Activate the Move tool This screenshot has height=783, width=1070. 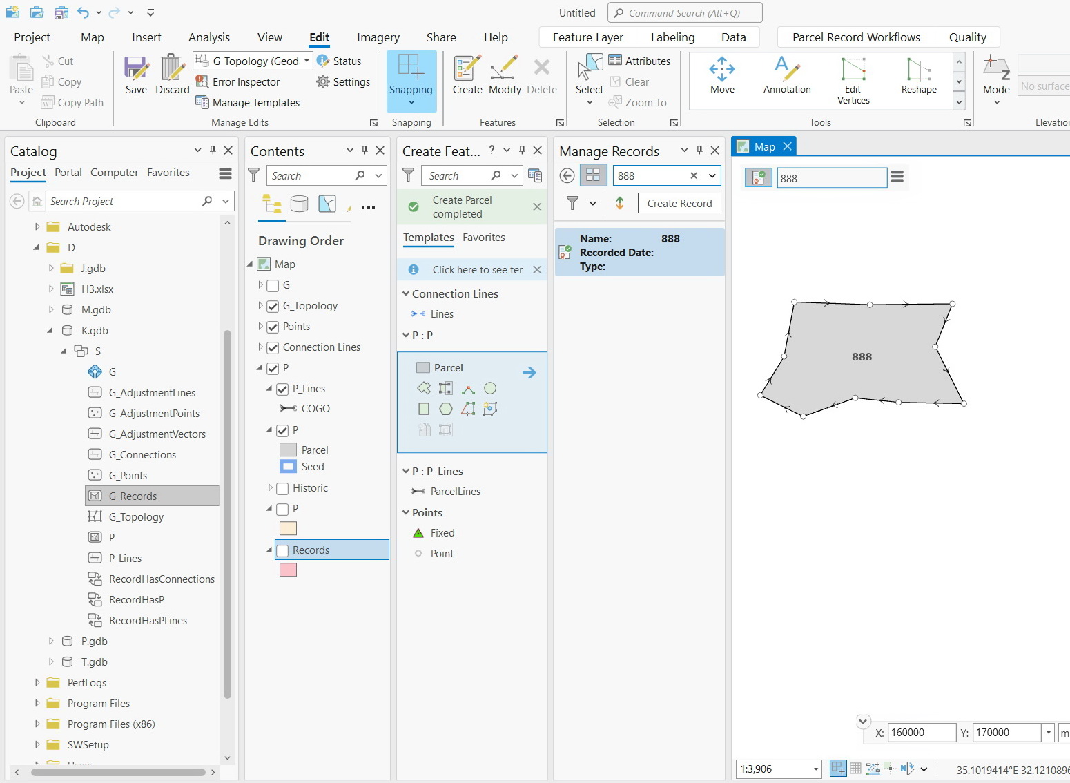click(x=721, y=75)
